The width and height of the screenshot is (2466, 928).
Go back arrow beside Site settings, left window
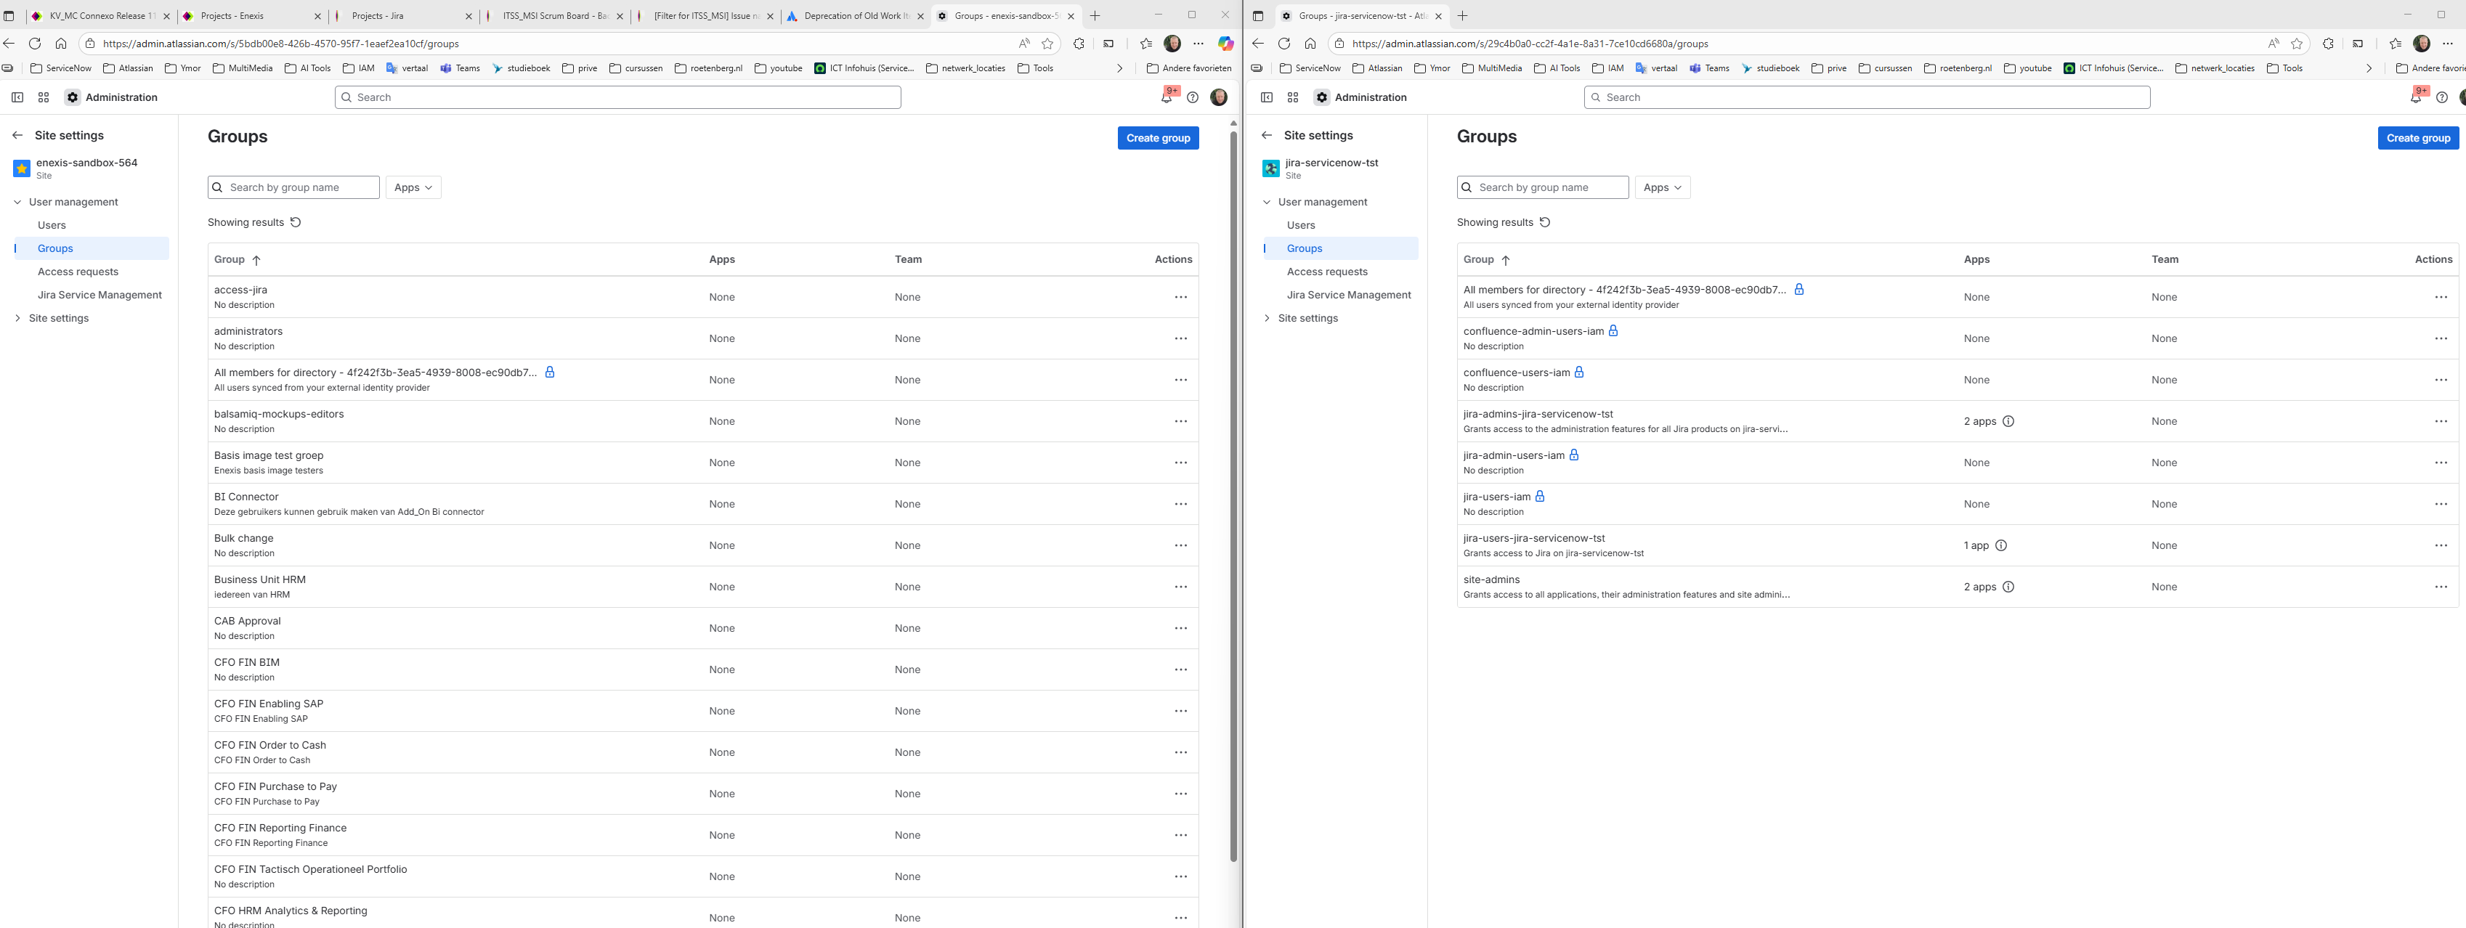pos(17,136)
